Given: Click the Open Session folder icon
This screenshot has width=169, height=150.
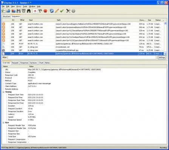Looking at the screenshot, I should (x=8, y=11).
